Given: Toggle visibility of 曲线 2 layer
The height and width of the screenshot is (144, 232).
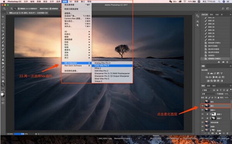Looking at the screenshot, I should click(x=202, y=114).
